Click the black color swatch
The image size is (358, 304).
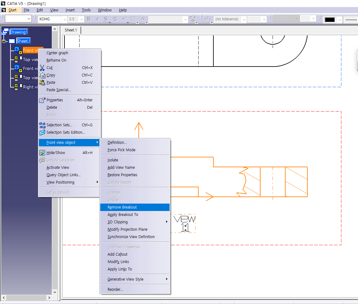[330, 20]
